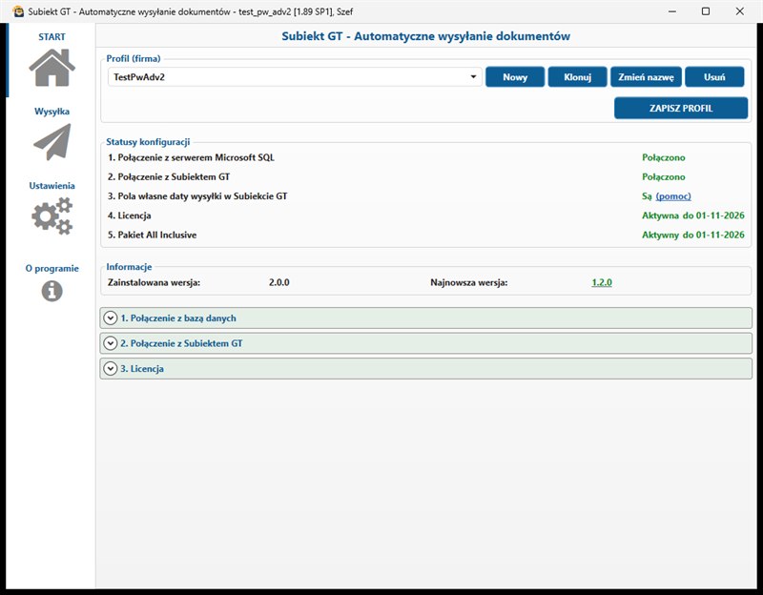Minimize the Subiekt GT window
Image resolution: width=763 pixels, height=595 pixels.
(672, 11)
